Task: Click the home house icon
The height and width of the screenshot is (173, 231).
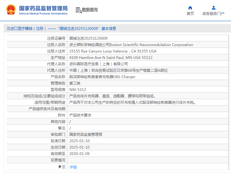Action: (190, 8)
